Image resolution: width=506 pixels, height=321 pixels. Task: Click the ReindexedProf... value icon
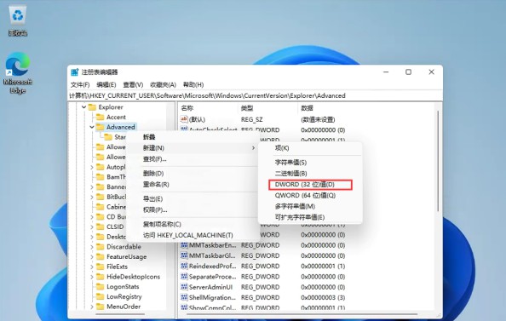pos(184,267)
